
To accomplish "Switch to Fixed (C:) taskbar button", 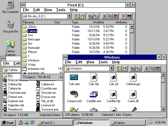I will click(55, 123).
